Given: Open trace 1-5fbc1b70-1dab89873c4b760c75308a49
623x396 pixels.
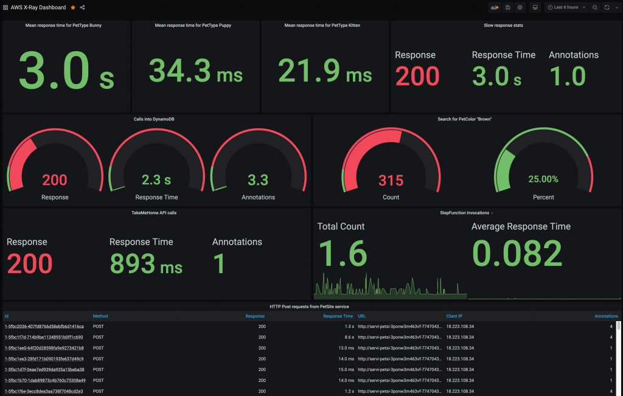Looking at the screenshot, I should 45,381.
